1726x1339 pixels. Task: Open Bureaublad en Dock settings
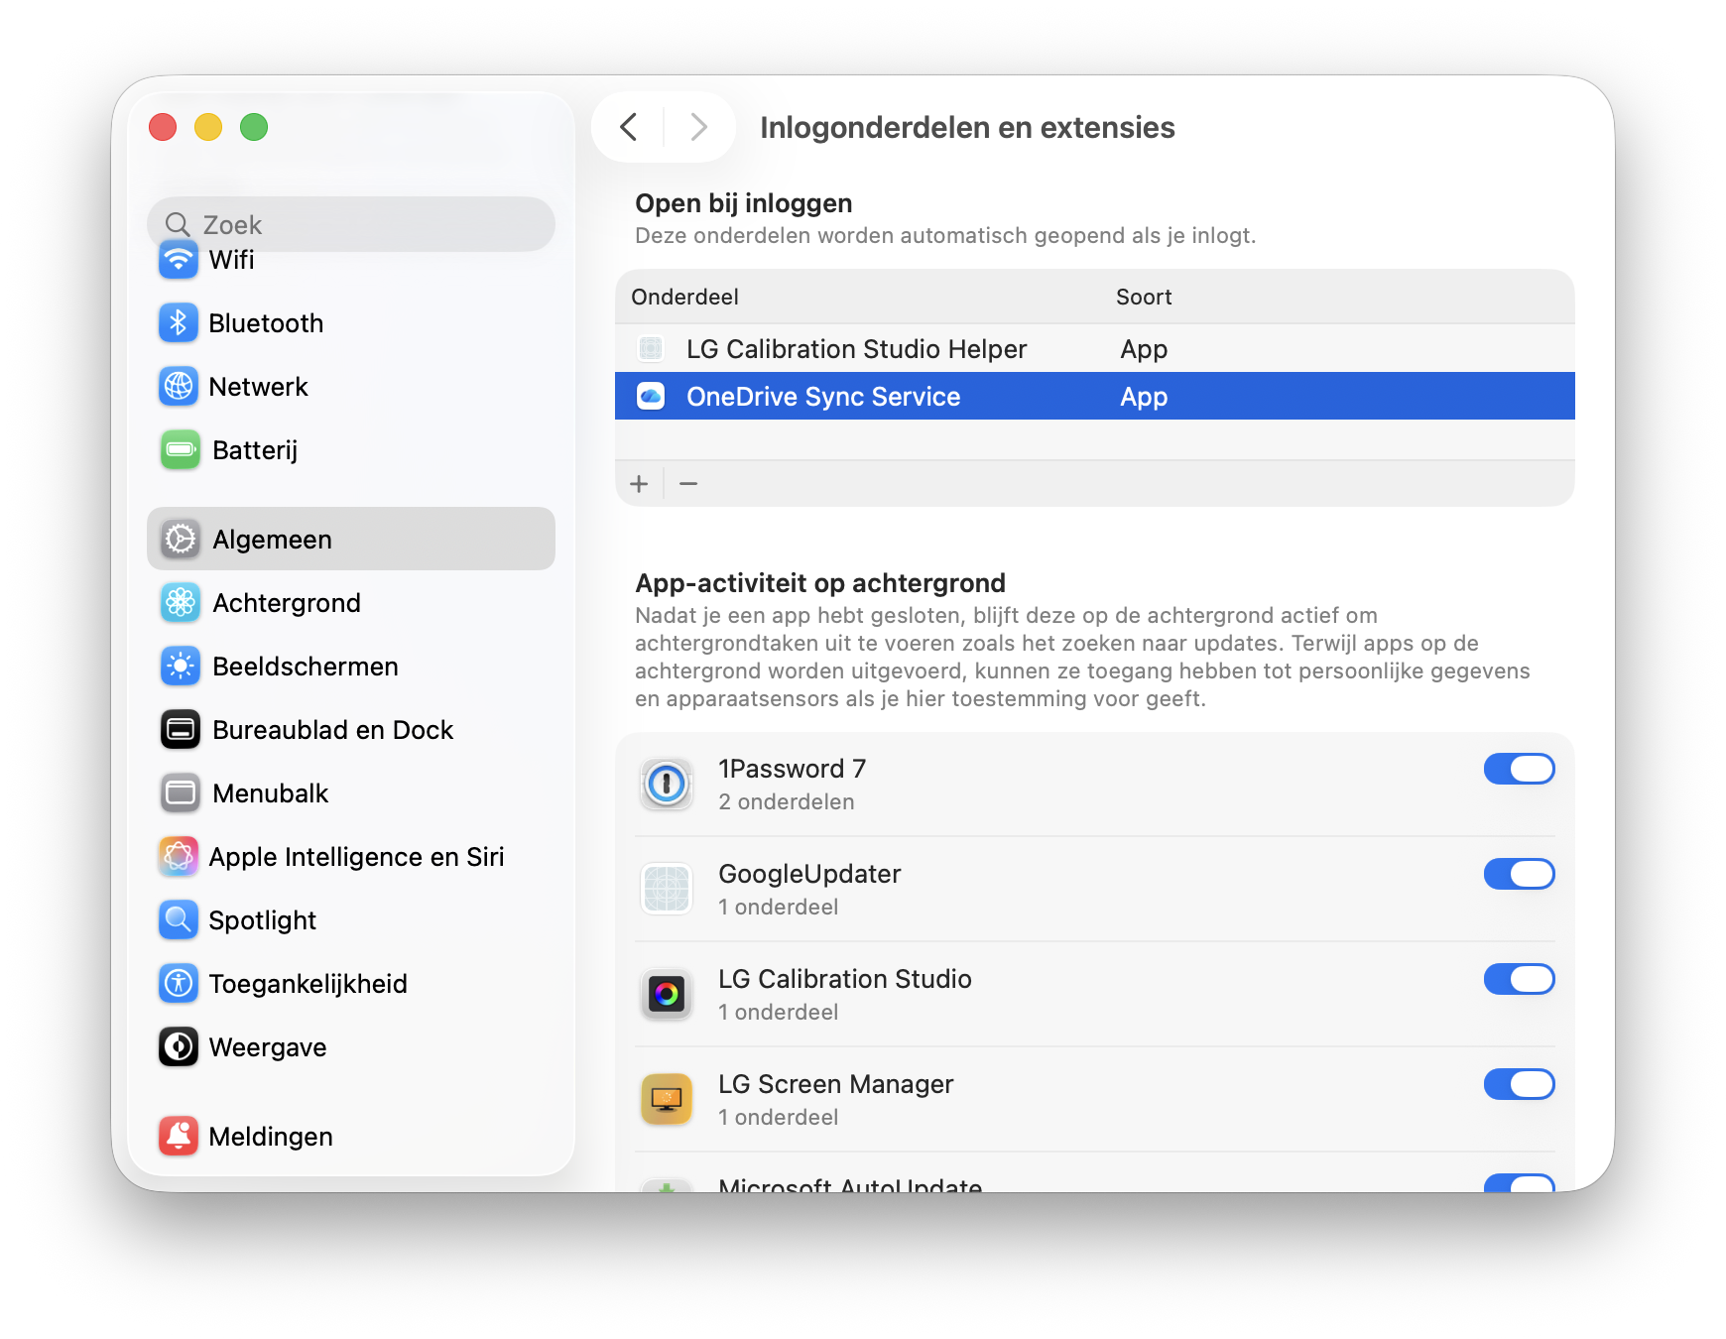(x=332, y=730)
